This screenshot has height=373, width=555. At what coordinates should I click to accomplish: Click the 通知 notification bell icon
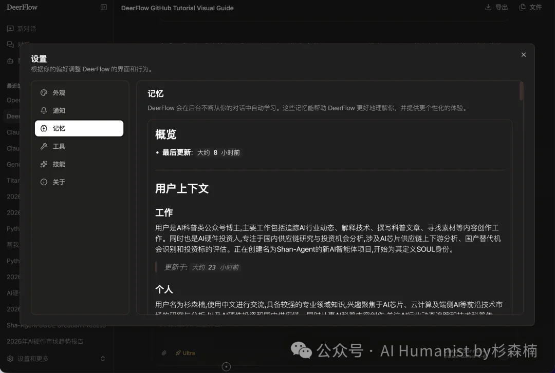[x=44, y=110]
